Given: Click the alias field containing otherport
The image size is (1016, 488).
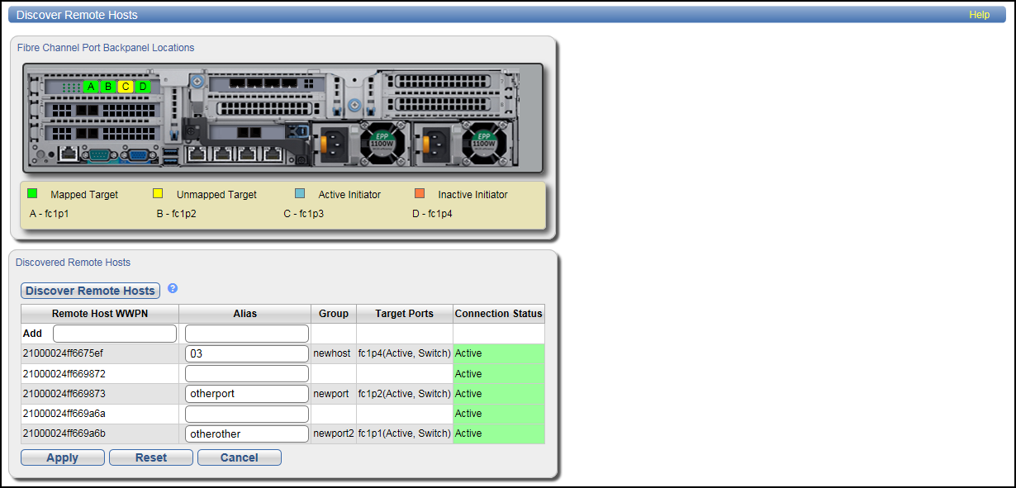Looking at the screenshot, I should click(247, 394).
